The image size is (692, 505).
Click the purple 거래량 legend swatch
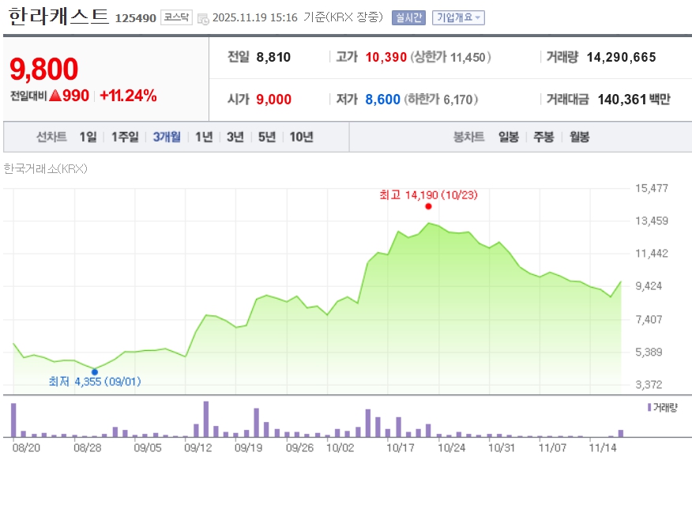point(649,407)
